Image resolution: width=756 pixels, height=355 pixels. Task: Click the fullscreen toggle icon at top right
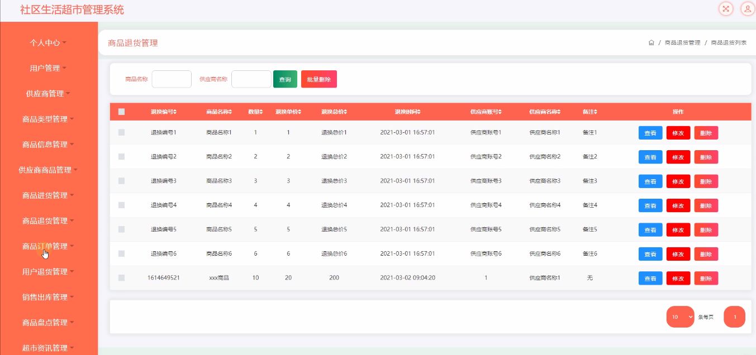725,8
